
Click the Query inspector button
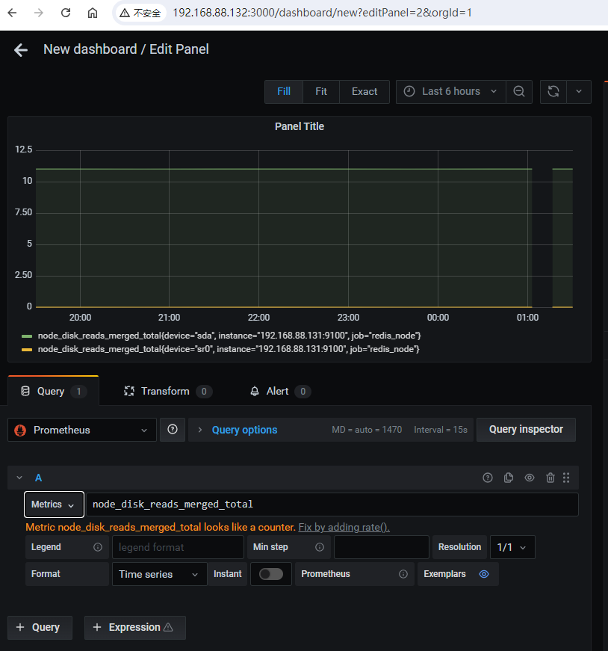click(526, 429)
